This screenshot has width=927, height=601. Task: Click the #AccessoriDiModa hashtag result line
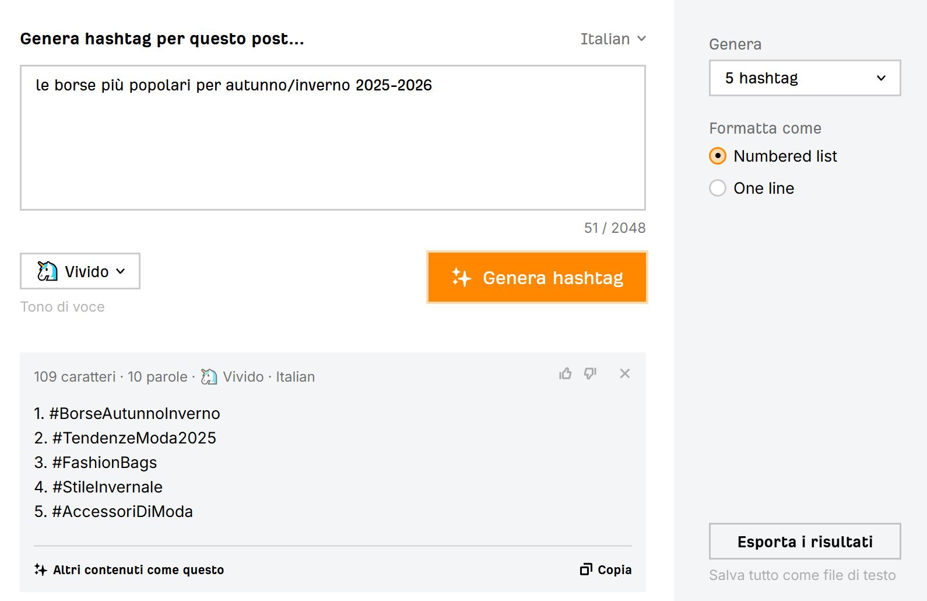tap(122, 512)
